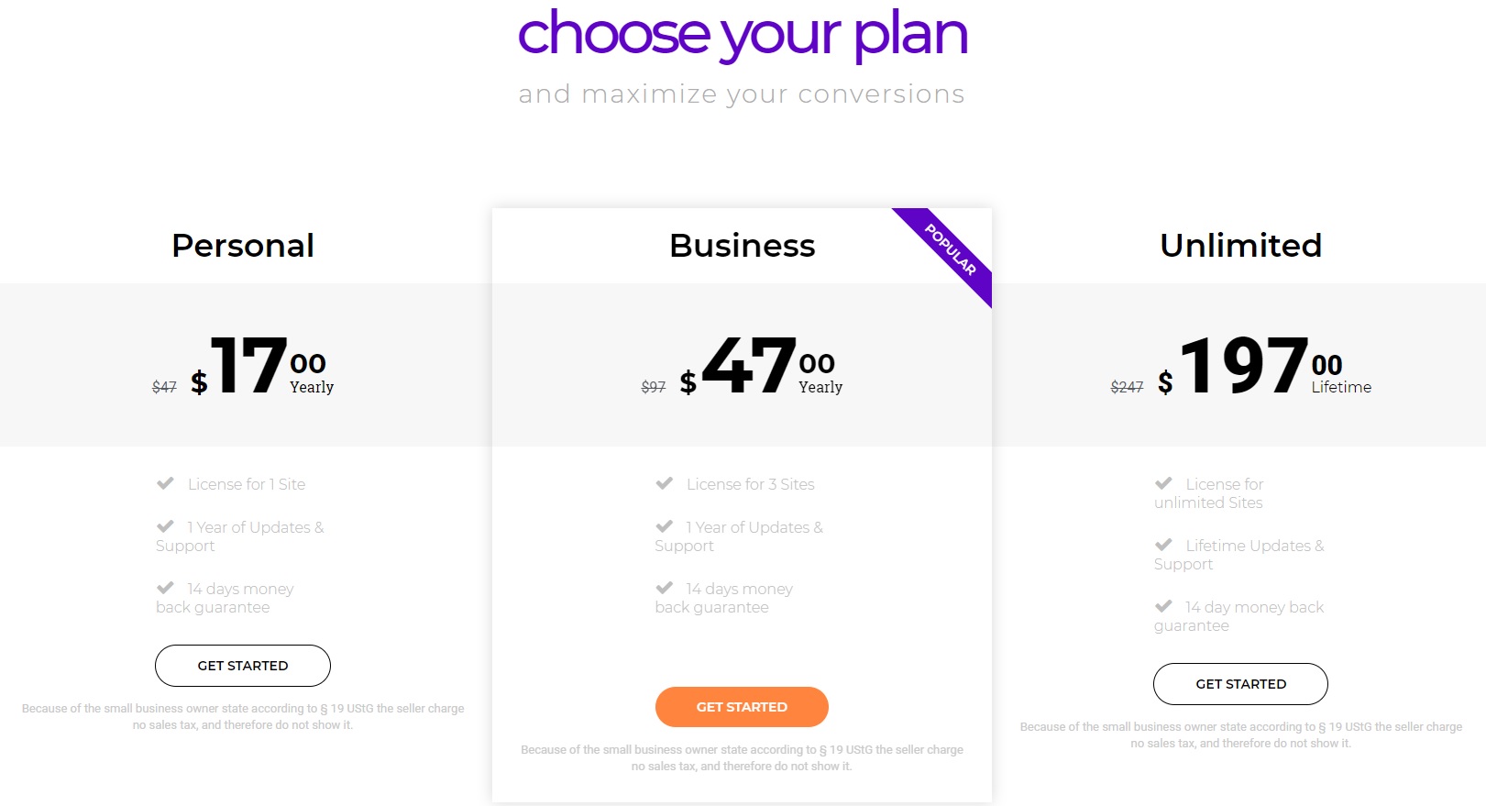Click the checkmark beside License for 1 Site
The image size is (1486, 806).
click(165, 483)
